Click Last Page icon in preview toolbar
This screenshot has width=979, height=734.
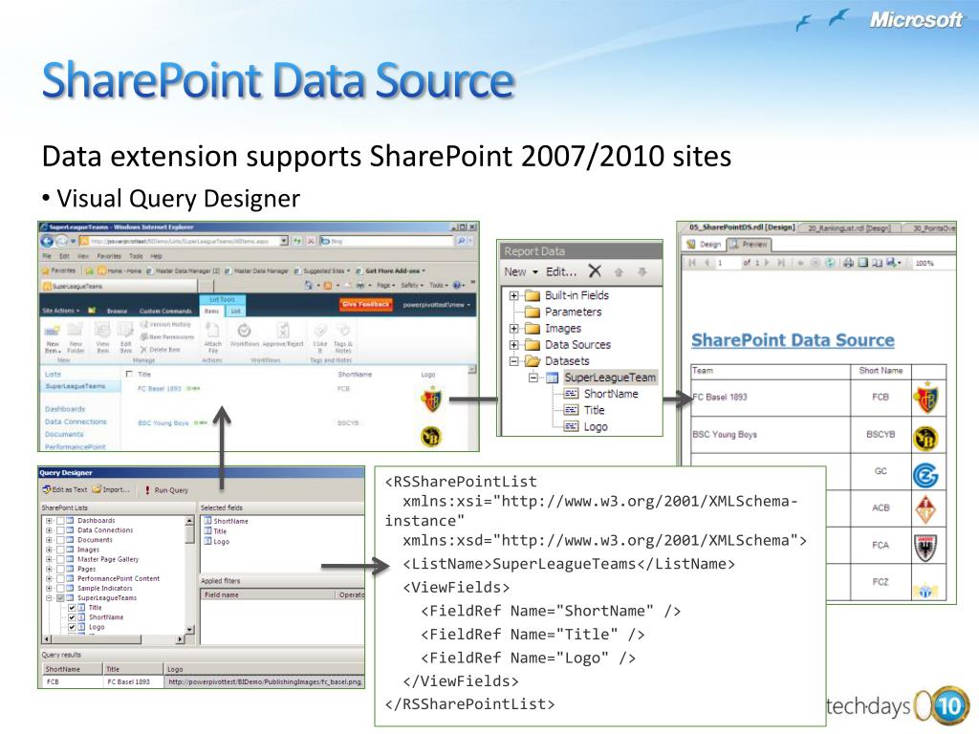click(781, 263)
